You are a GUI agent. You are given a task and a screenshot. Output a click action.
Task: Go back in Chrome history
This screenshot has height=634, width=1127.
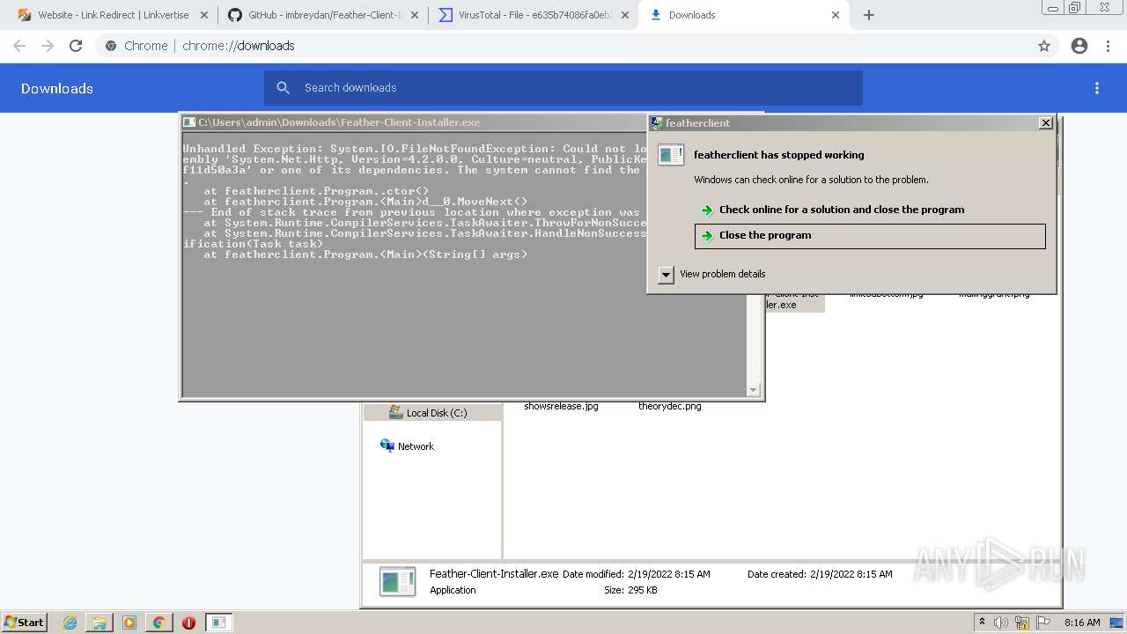pyautogui.click(x=19, y=46)
